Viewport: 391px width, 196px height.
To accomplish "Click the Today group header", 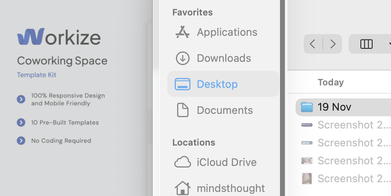I will click(x=331, y=82).
